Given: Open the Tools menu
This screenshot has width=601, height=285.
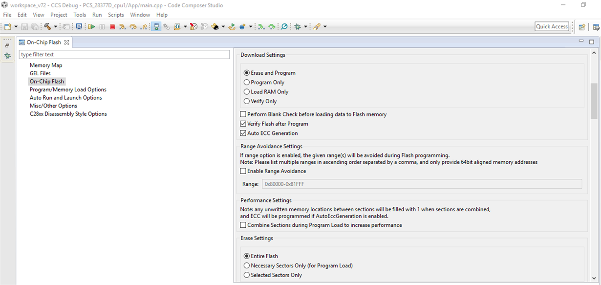Looking at the screenshot, I should pos(80,15).
